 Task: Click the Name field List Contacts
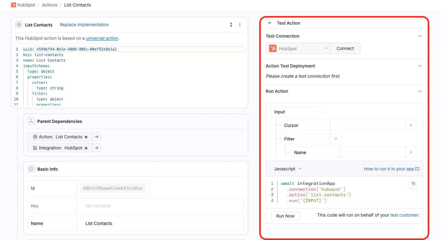point(160,223)
